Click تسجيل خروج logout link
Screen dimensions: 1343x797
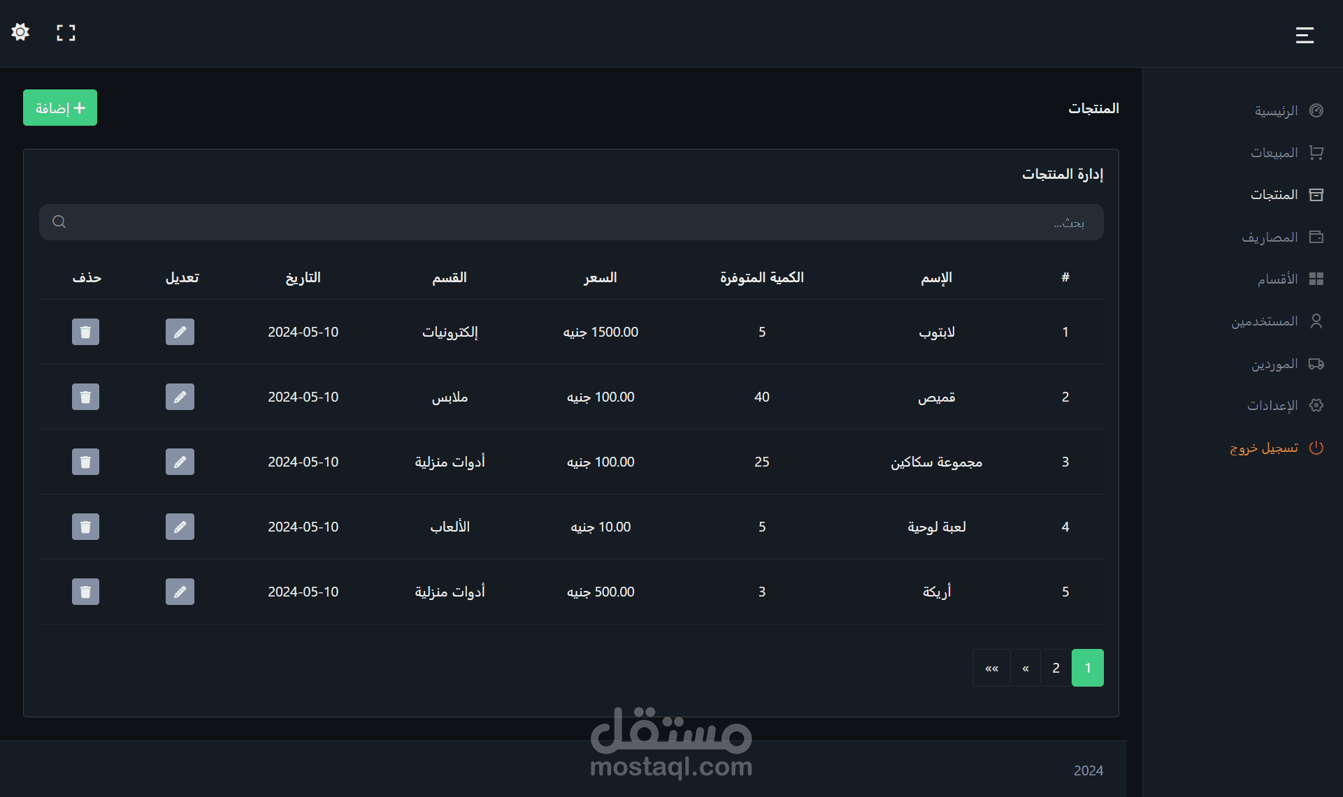tap(1264, 448)
